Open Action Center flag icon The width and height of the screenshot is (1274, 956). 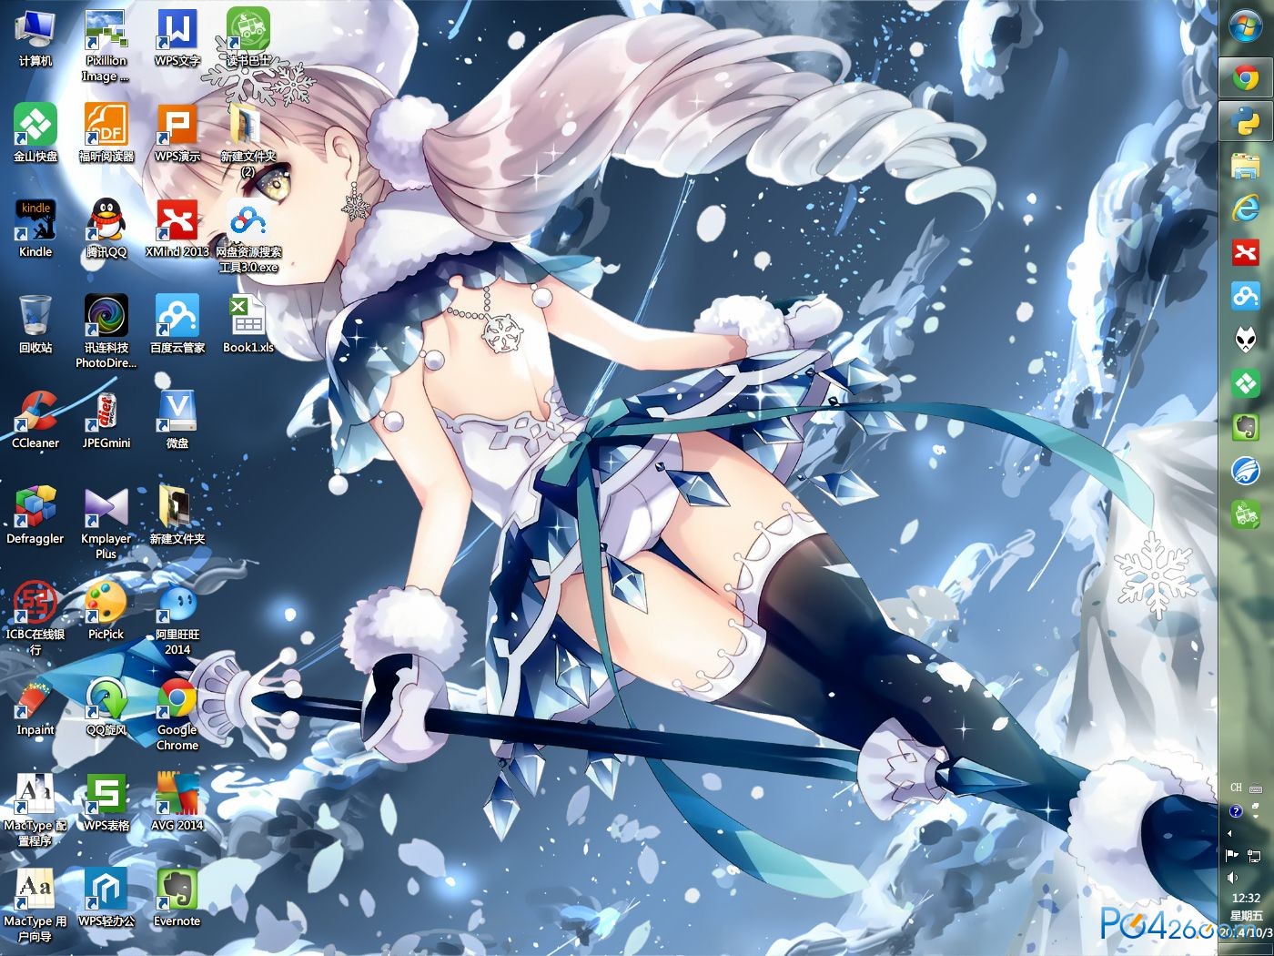click(x=1232, y=855)
